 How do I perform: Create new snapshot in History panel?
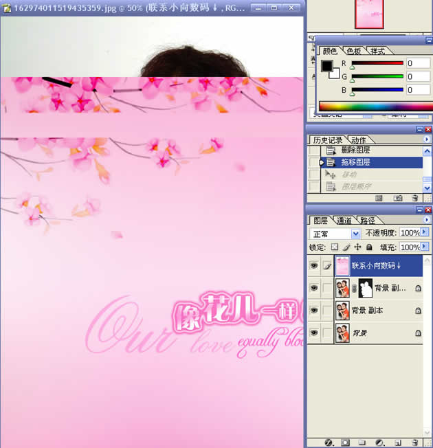click(x=398, y=198)
